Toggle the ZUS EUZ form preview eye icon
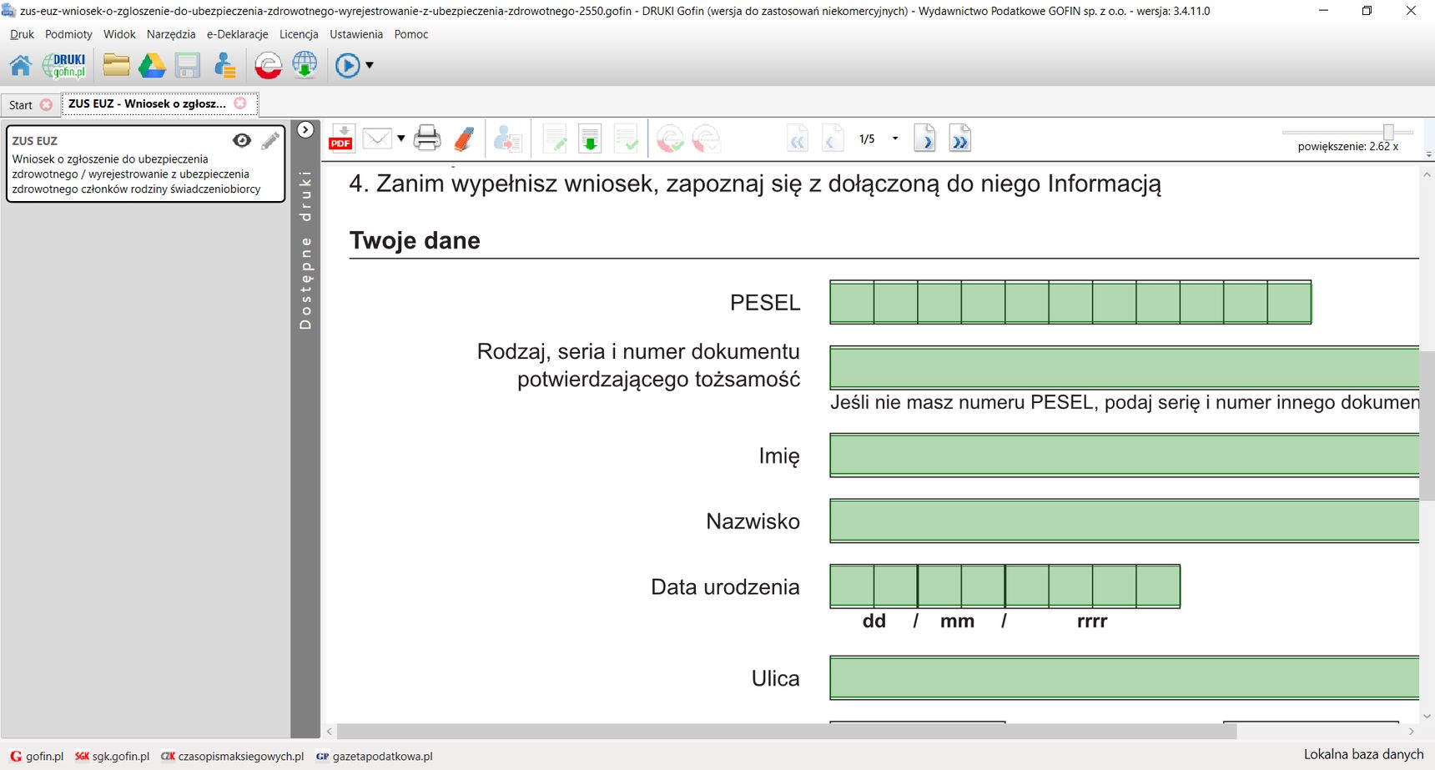Image resolution: width=1435 pixels, height=770 pixels. (242, 140)
